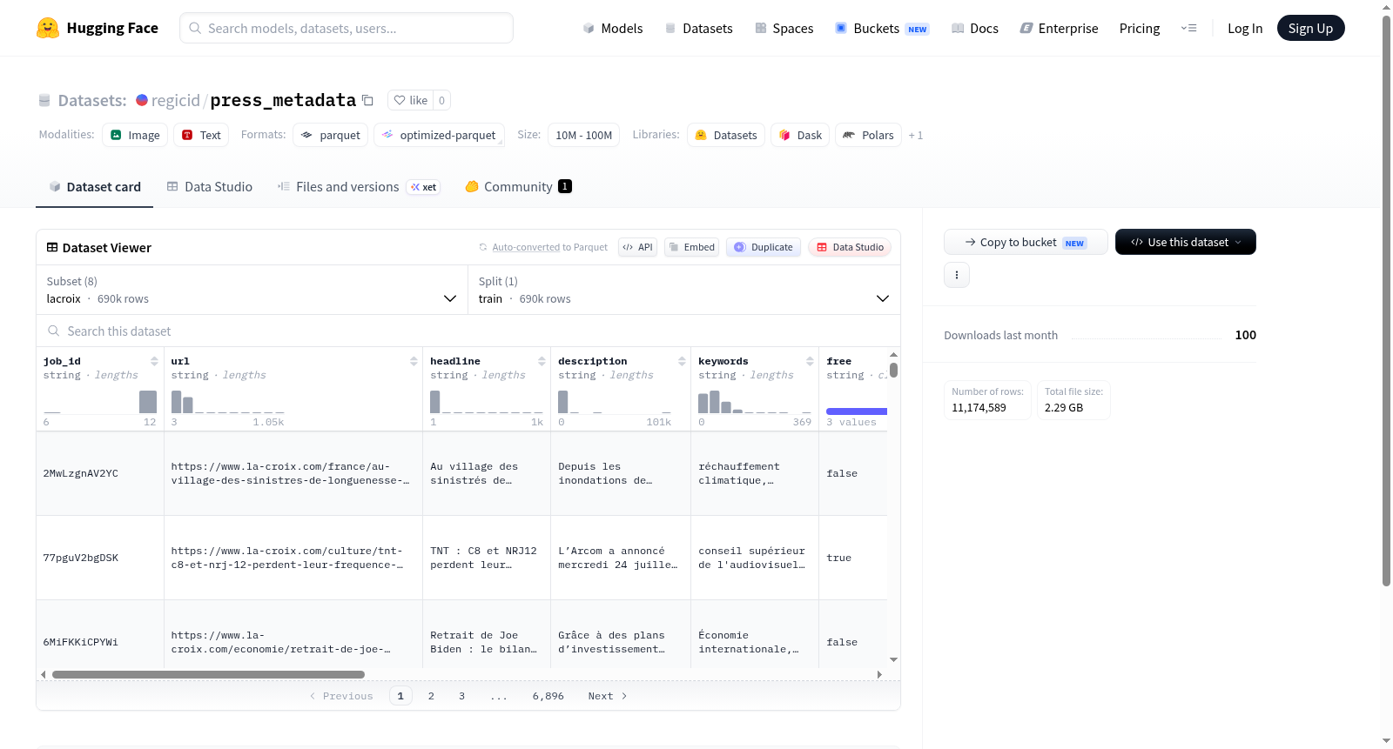Open Enterprise in top navigation
This screenshot has height=749, width=1393.
pos(1060,28)
